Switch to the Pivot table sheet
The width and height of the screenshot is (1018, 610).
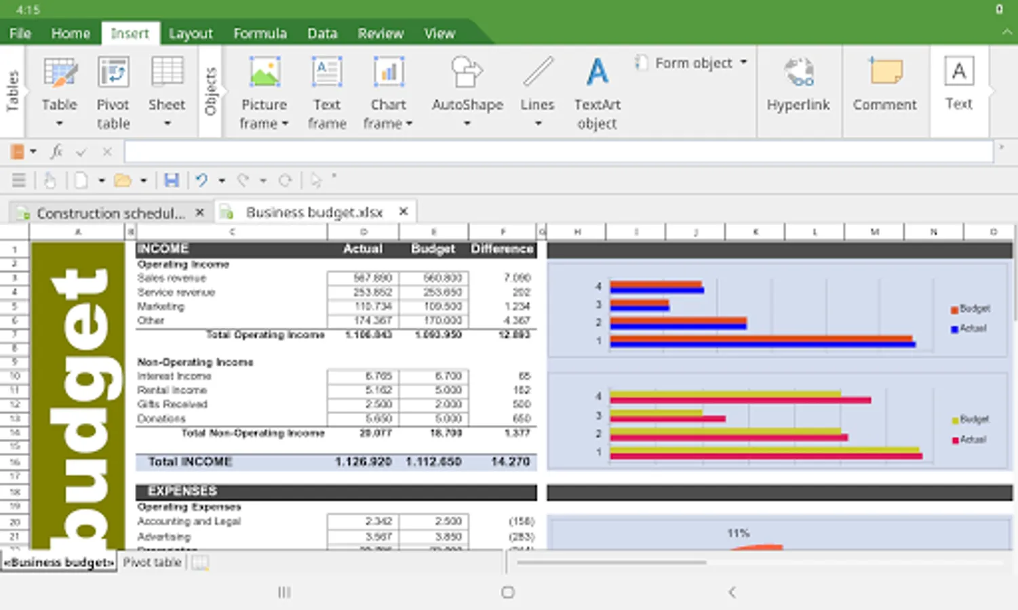click(x=152, y=562)
